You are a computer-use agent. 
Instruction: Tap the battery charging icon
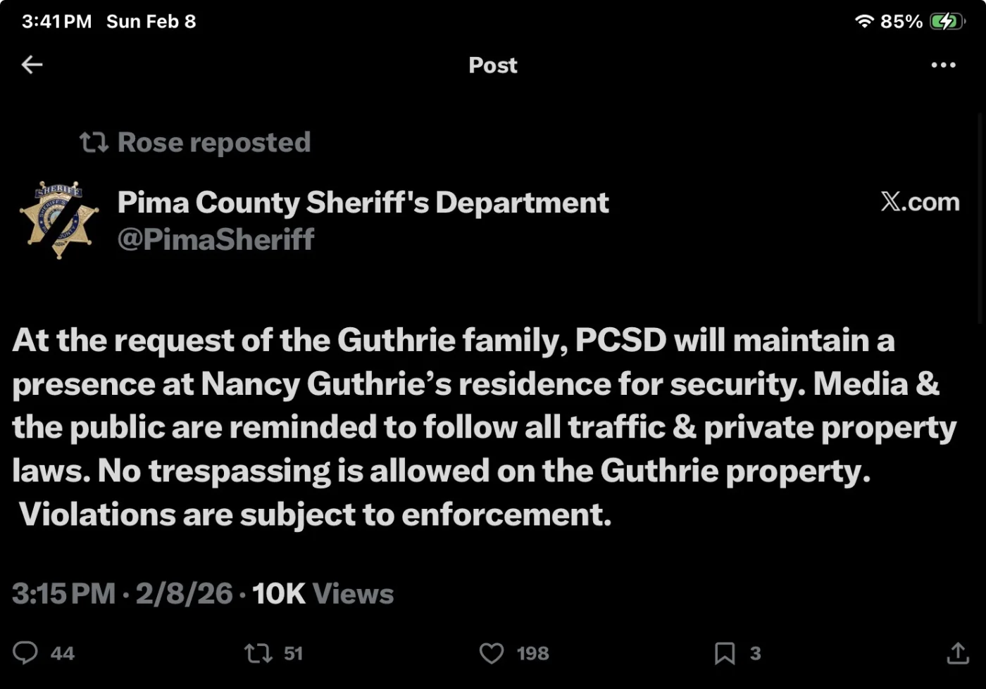click(944, 21)
